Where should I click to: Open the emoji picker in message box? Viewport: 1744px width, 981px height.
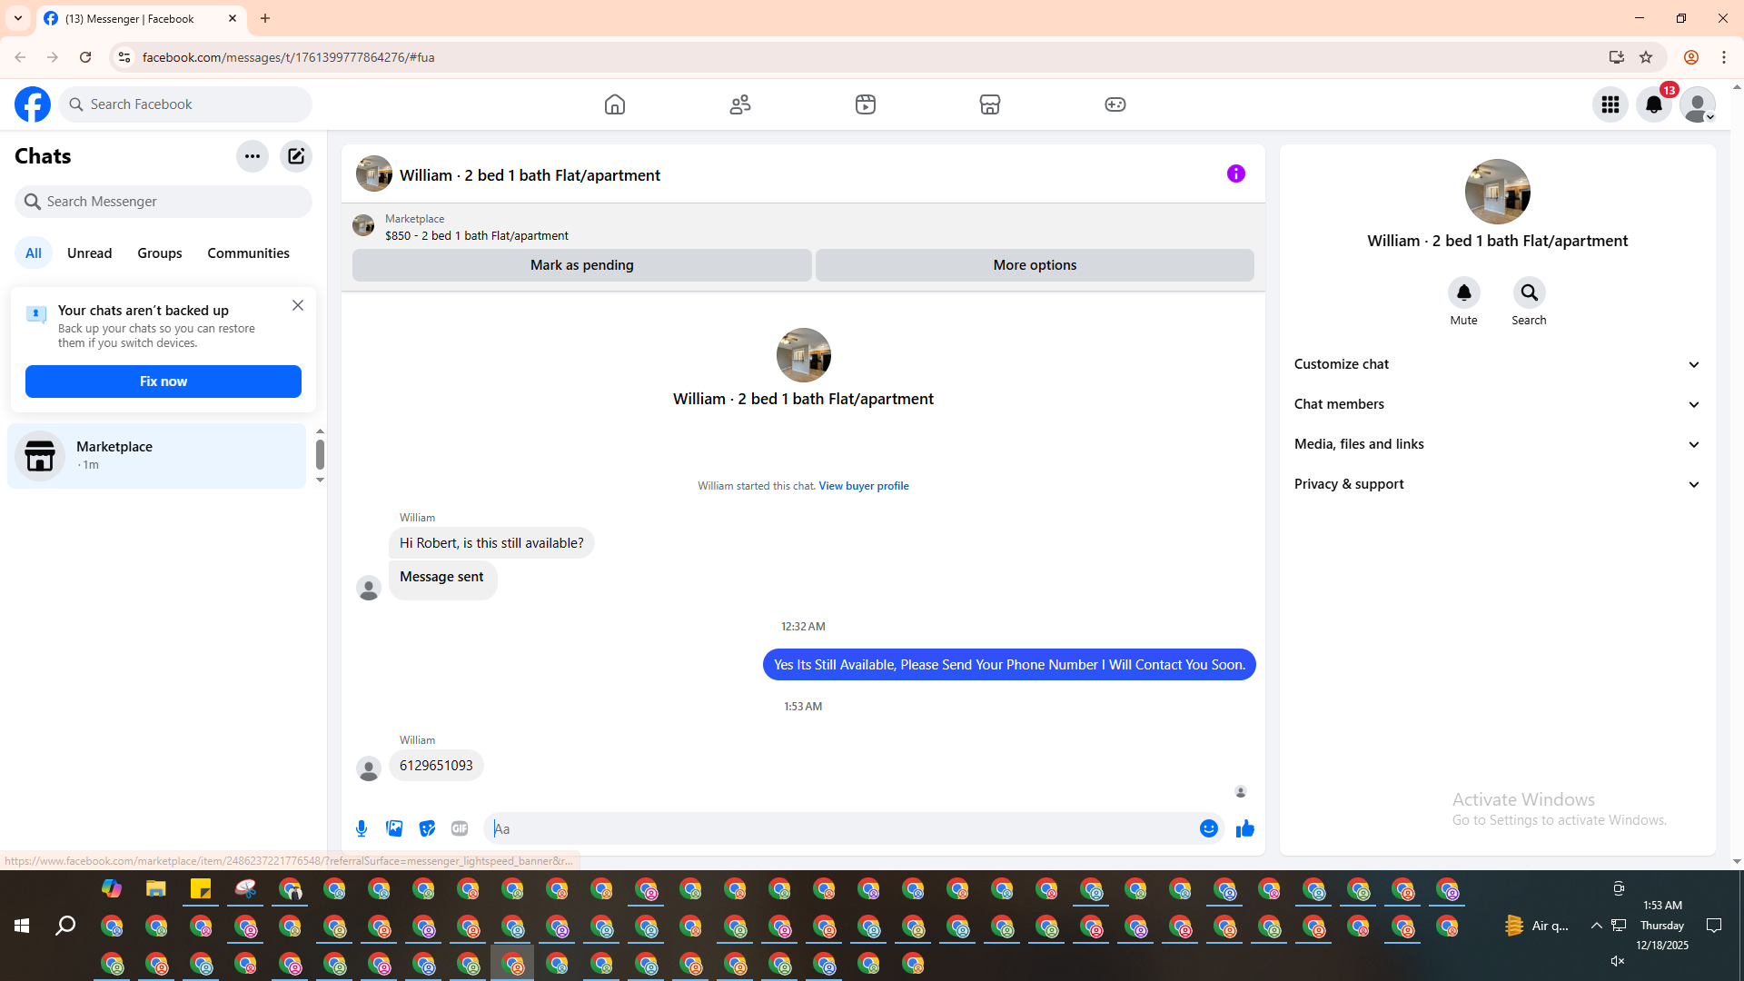(1208, 828)
